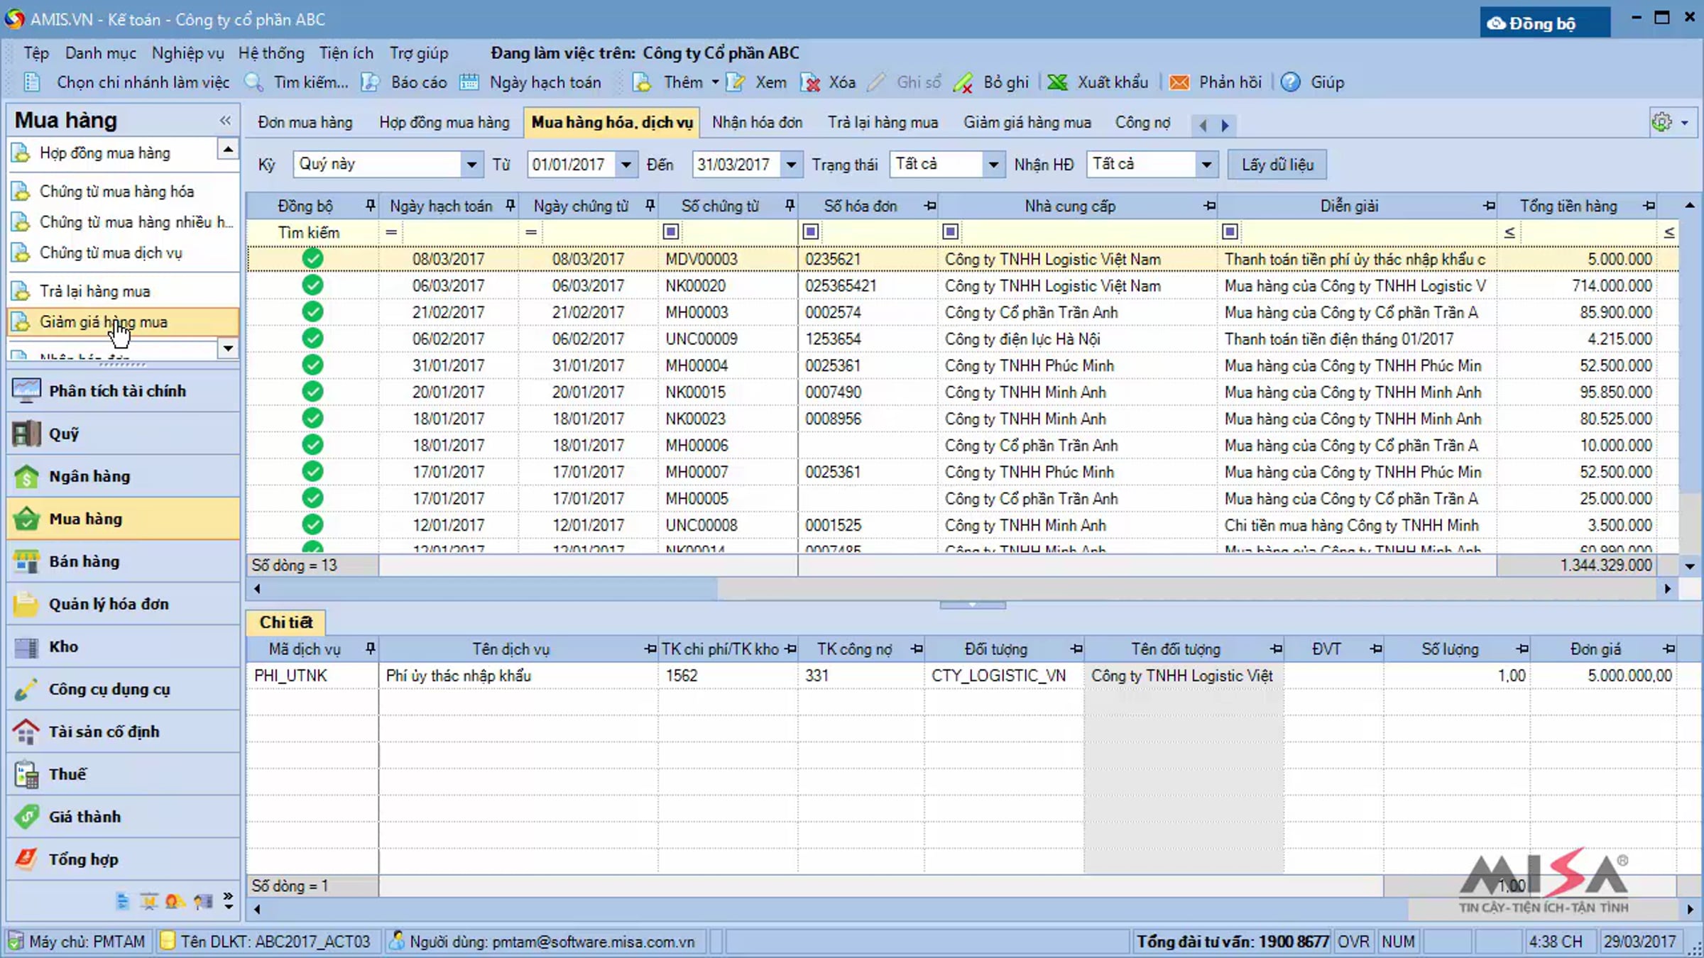This screenshot has height=958, width=1704.
Task: Toggle pin on Ngày hạch toán column
Action: pyautogui.click(x=510, y=206)
